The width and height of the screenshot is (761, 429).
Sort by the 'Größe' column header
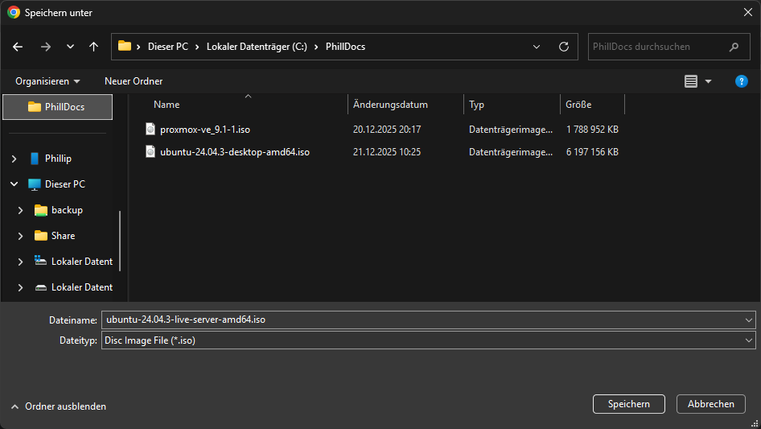click(x=578, y=105)
